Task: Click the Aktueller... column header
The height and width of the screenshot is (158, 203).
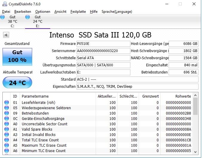Action: coord(106,96)
